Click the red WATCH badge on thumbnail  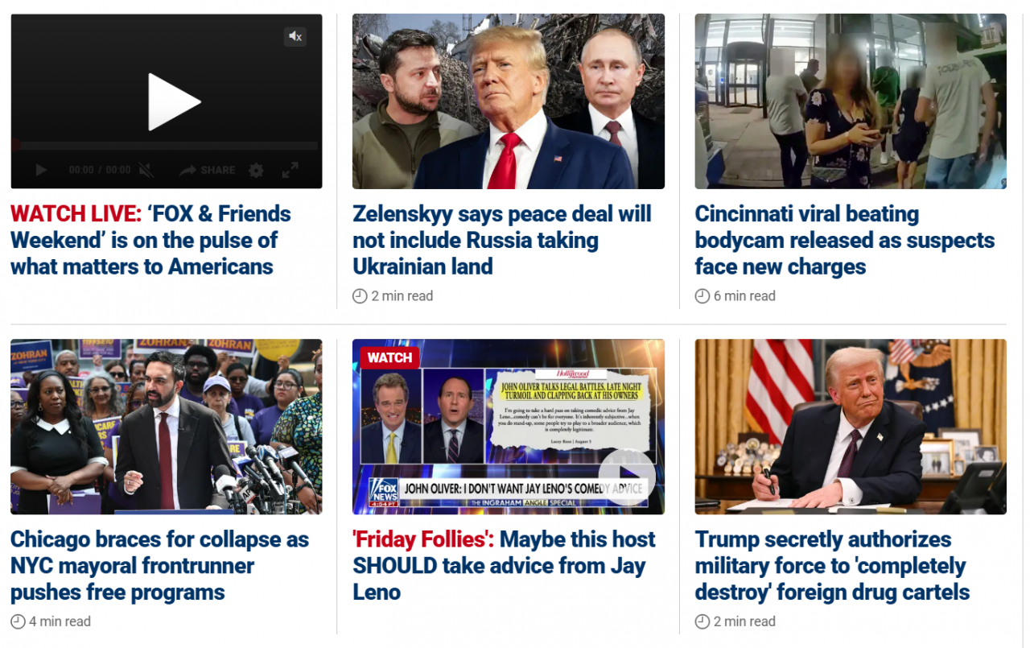click(389, 357)
